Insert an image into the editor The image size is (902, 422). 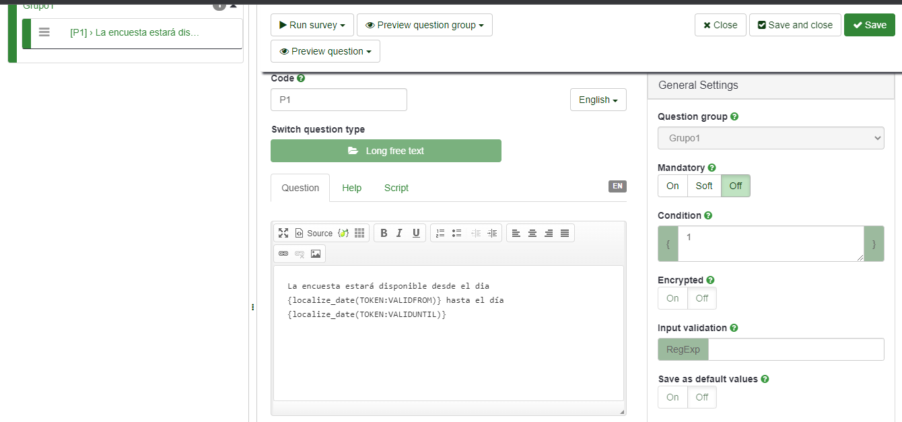tap(316, 254)
